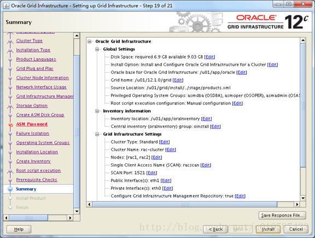The image size is (315, 238).
Task: Open the Help dialog
Action: [19, 229]
